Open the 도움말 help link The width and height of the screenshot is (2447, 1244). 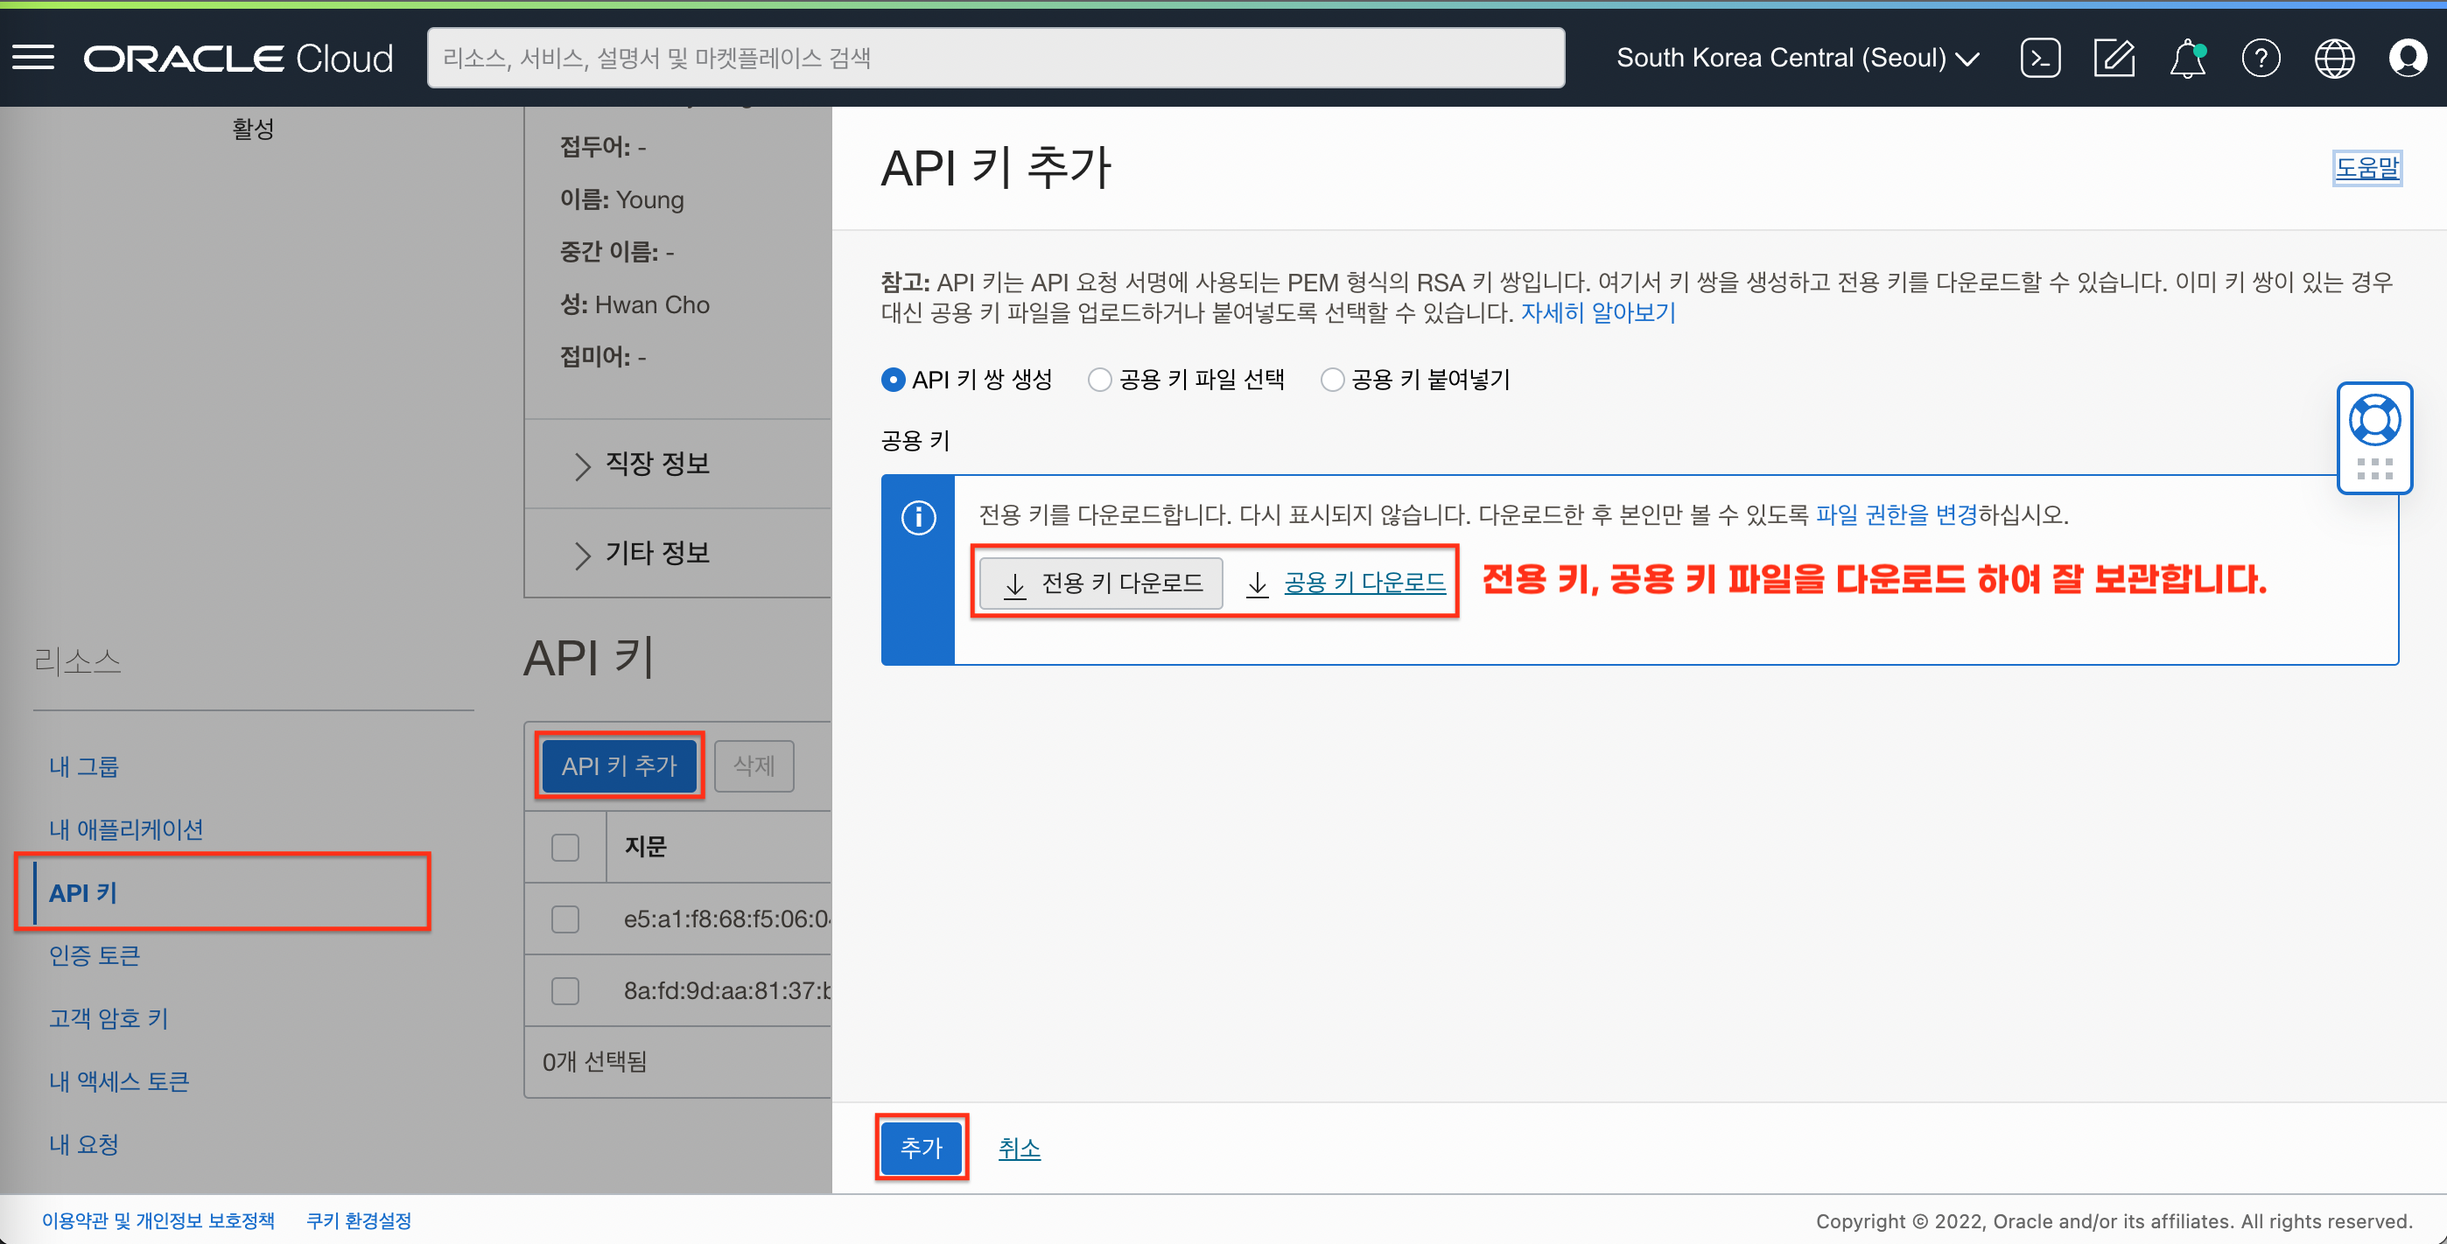(x=2367, y=168)
